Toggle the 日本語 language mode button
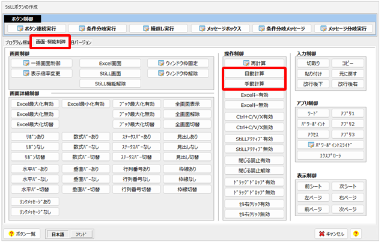Screen dimensions: 381x242 coord(57,233)
